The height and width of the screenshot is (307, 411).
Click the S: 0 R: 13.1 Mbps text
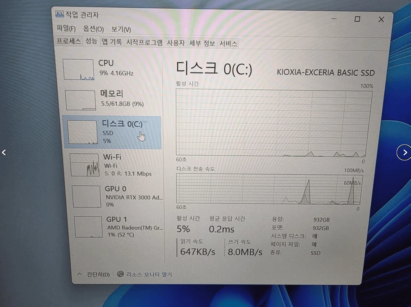tap(128, 174)
